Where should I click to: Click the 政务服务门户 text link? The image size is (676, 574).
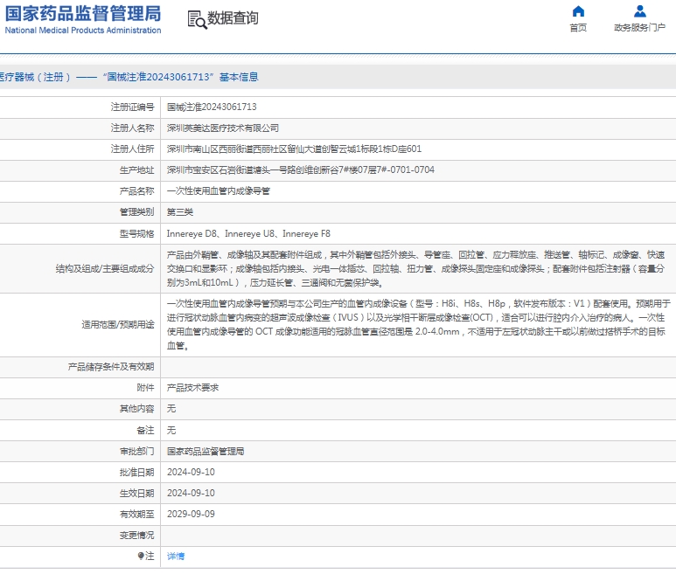(640, 28)
